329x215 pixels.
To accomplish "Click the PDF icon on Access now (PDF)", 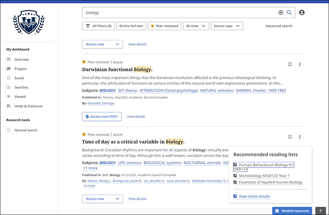I will 87,116.
